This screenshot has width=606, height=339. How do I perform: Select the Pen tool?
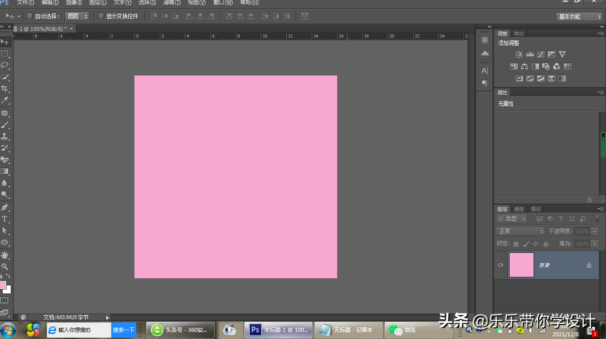[5, 207]
